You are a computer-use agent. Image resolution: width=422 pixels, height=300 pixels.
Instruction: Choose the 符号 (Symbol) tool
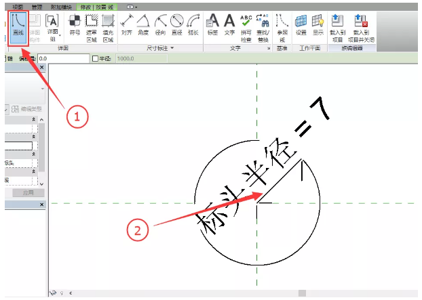[x=75, y=25]
